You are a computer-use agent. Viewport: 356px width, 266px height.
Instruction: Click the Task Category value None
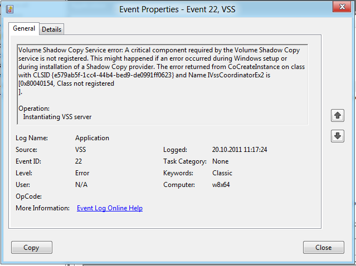click(x=221, y=161)
